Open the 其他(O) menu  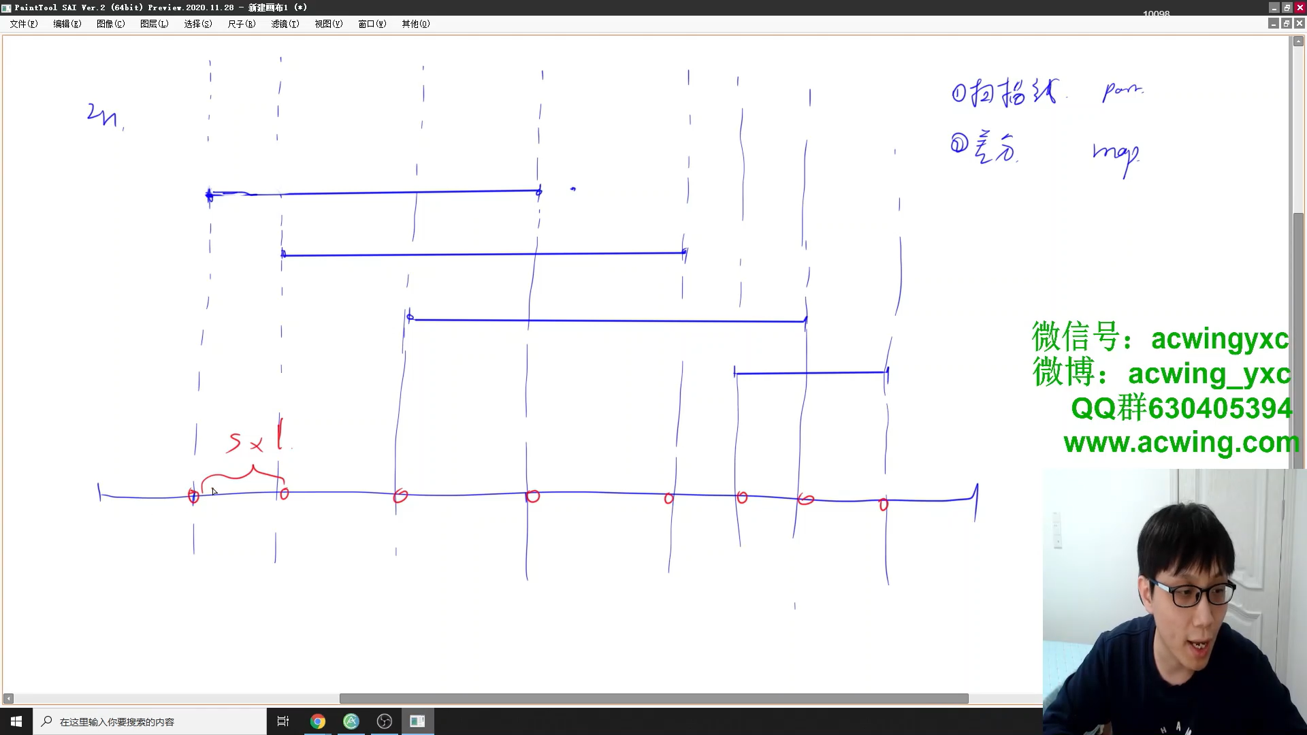click(415, 24)
